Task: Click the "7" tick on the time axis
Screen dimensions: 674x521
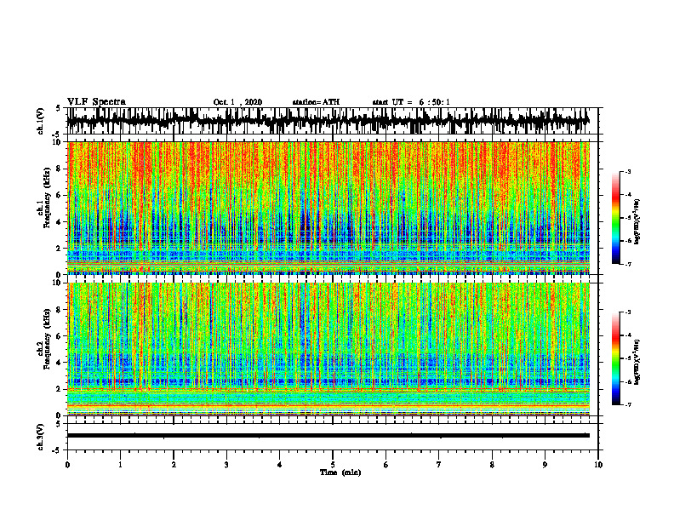Action: coord(439,465)
